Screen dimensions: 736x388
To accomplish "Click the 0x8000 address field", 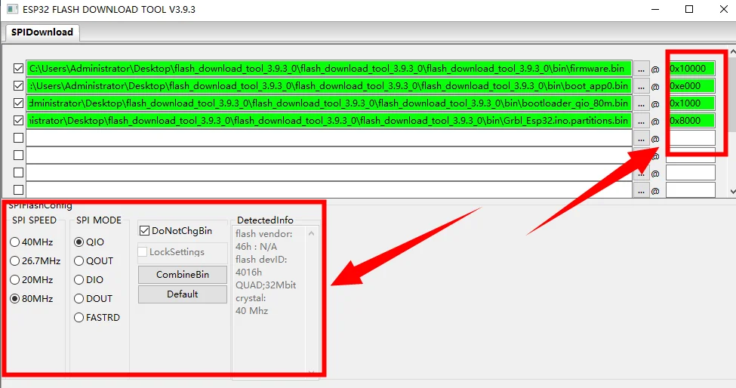I will coord(691,121).
